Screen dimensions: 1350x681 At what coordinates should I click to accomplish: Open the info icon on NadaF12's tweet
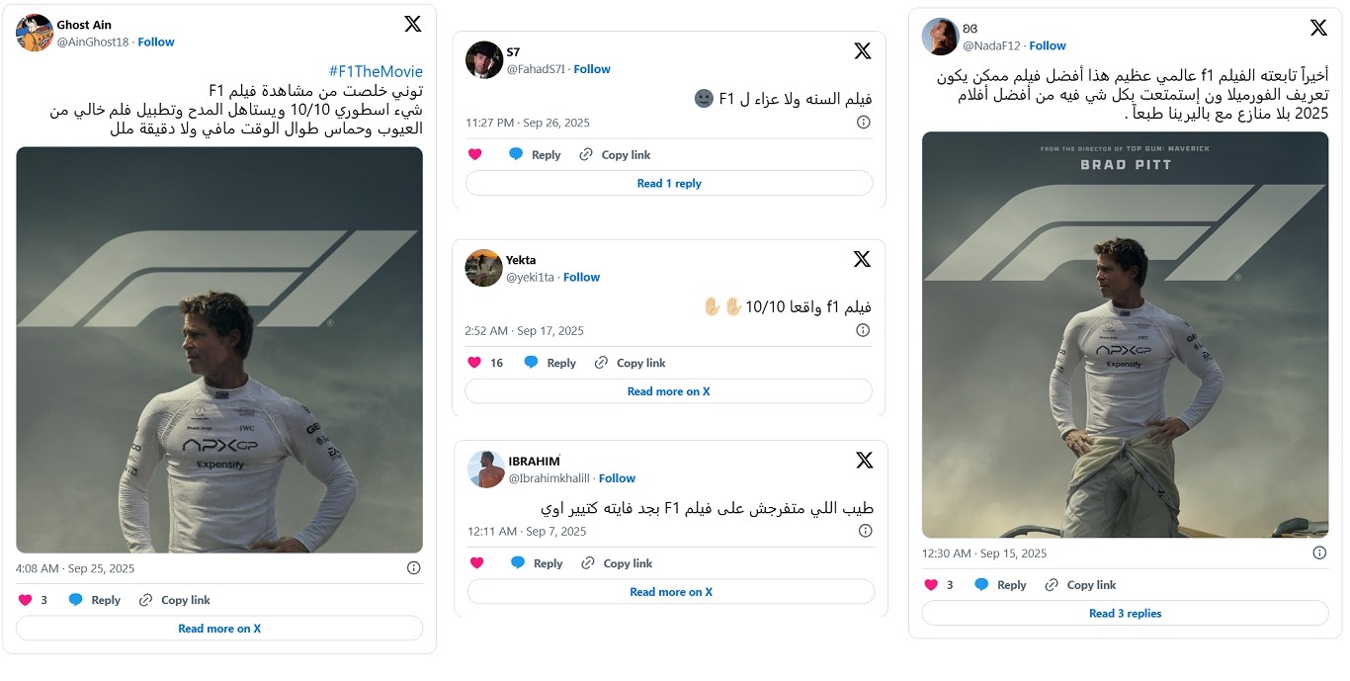[x=1319, y=553]
